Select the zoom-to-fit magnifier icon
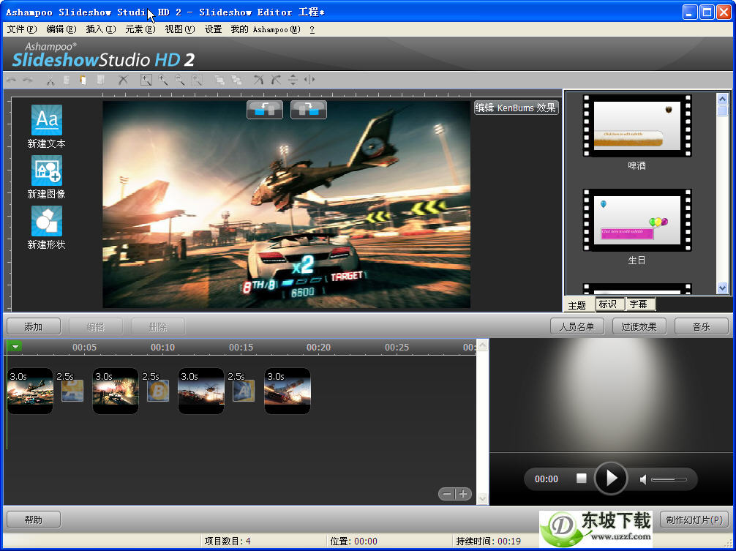Viewport: 736px width, 551px height. coord(146,80)
